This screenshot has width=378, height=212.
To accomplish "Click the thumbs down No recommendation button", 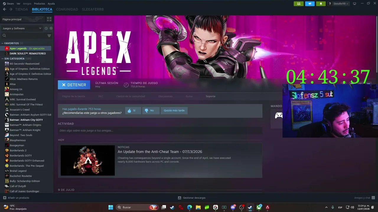I will (x=151, y=110).
